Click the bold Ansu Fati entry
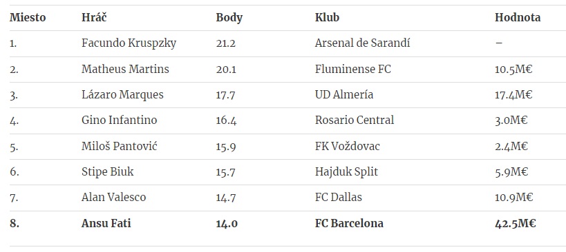This screenshot has width=566, height=252. (x=106, y=223)
